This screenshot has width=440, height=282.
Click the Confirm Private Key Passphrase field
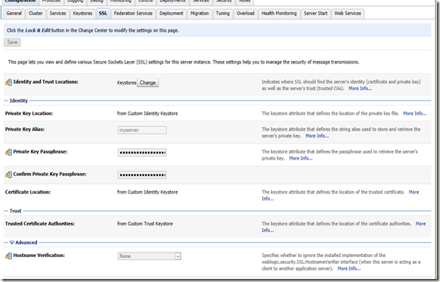pyautogui.click(x=142, y=175)
